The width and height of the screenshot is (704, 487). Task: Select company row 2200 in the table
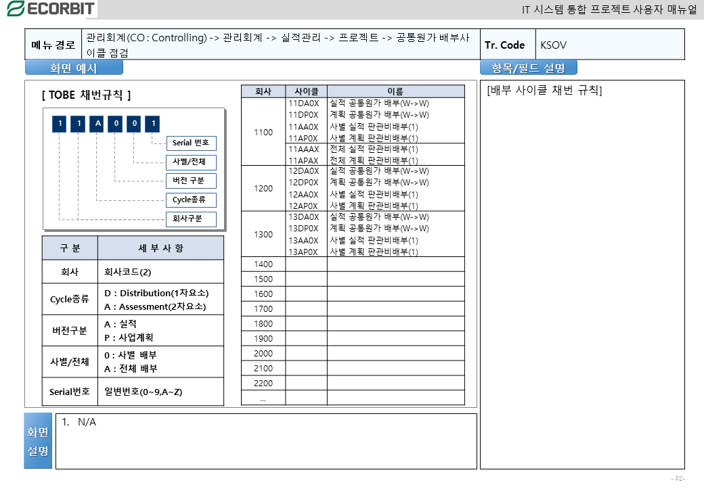263,384
